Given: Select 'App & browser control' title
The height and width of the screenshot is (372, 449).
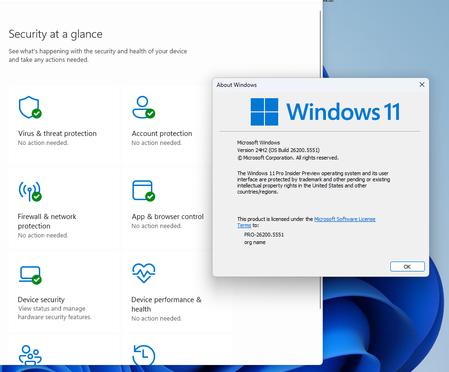Looking at the screenshot, I should (x=167, y=217).
